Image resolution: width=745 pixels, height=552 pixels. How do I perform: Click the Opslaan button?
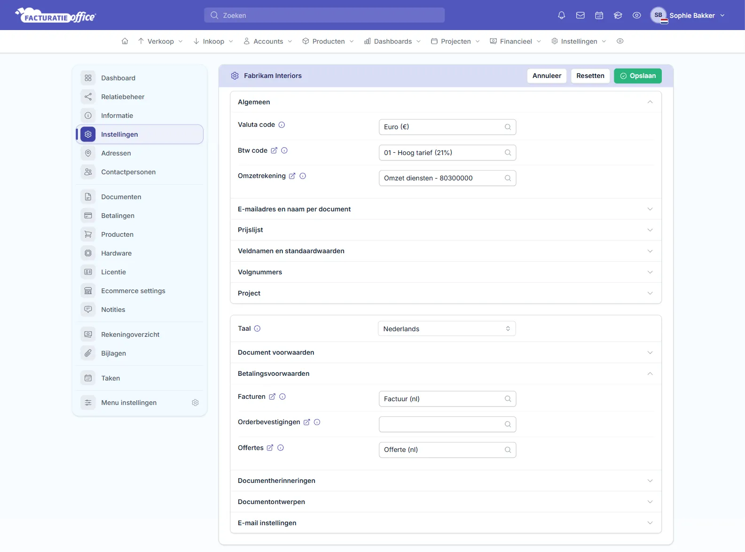coord(638,76)
